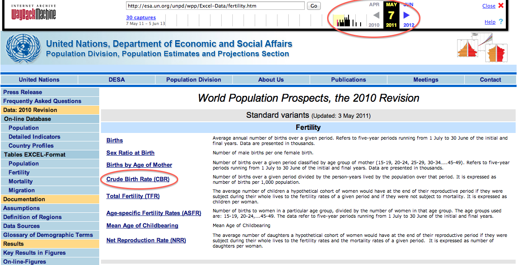Open the Population Division nav tab
The image size is (517, 265).
tap(194, 80)
